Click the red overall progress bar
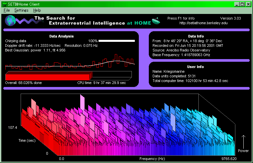Screen dimensions: 253x163 (x=69, y=76)
